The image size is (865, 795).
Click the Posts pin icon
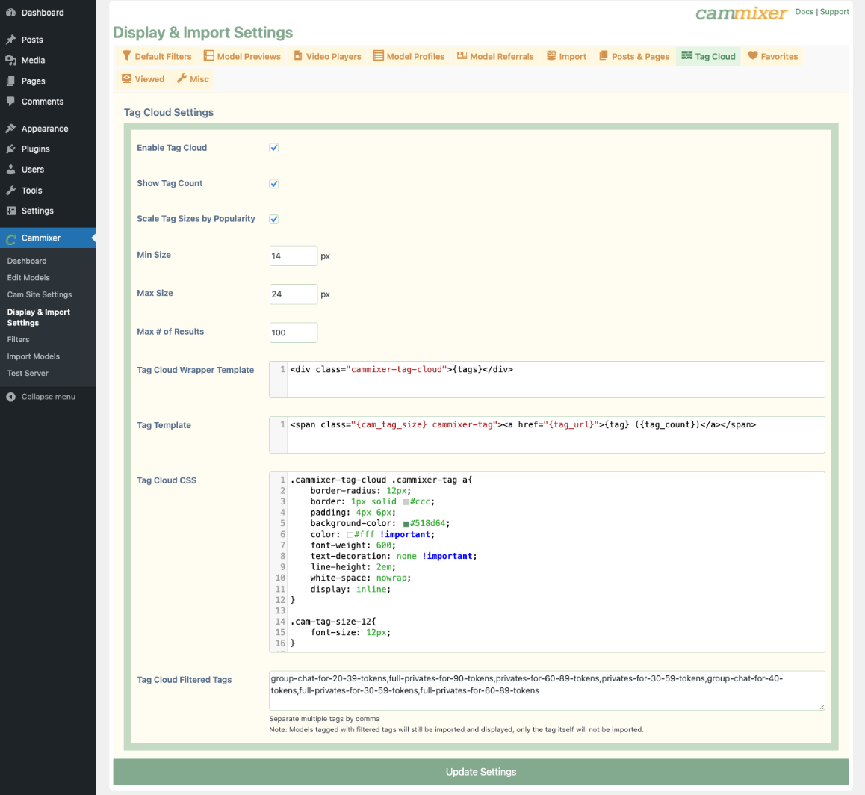click(x=10, y=39)
